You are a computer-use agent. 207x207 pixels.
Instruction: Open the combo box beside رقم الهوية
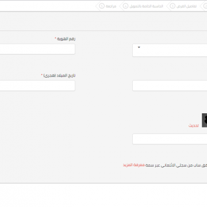coord(170,50)
